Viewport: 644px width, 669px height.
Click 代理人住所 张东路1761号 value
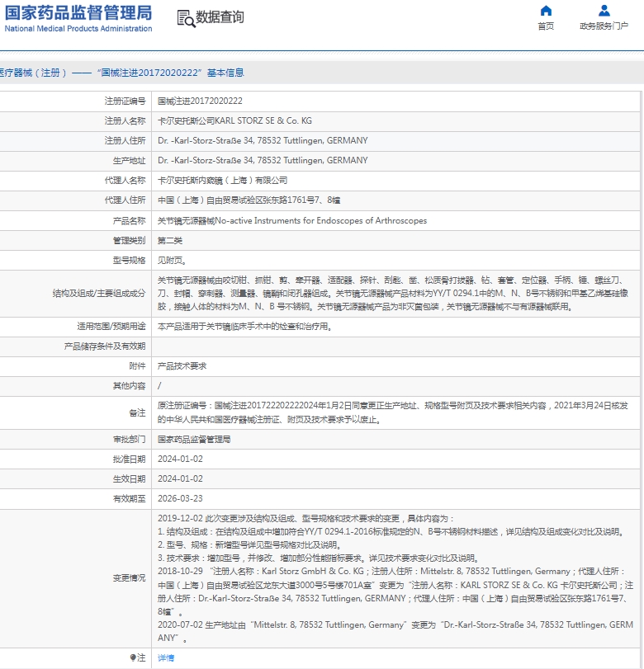249,200
